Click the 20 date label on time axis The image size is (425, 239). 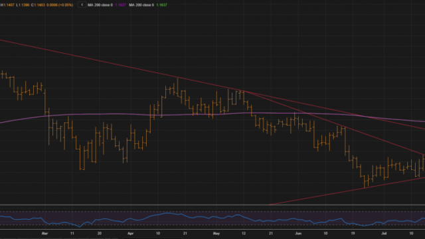(x=100, y=233)
